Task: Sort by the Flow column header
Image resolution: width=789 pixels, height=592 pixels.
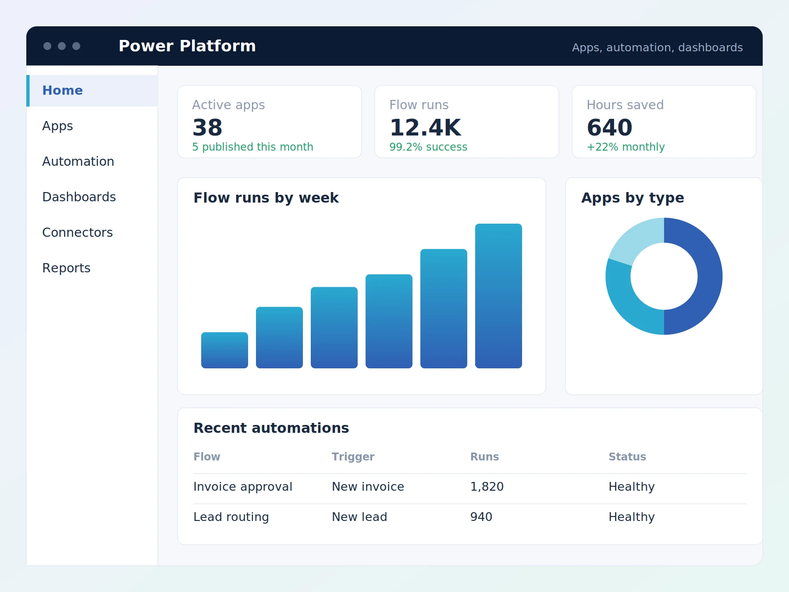Action: (207, 457)
